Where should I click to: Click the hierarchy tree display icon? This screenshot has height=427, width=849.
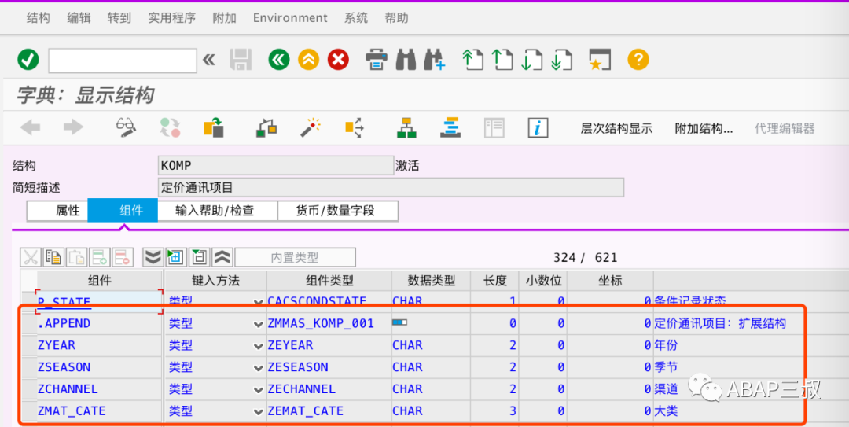pyautogui.click(x=406, y=128)
